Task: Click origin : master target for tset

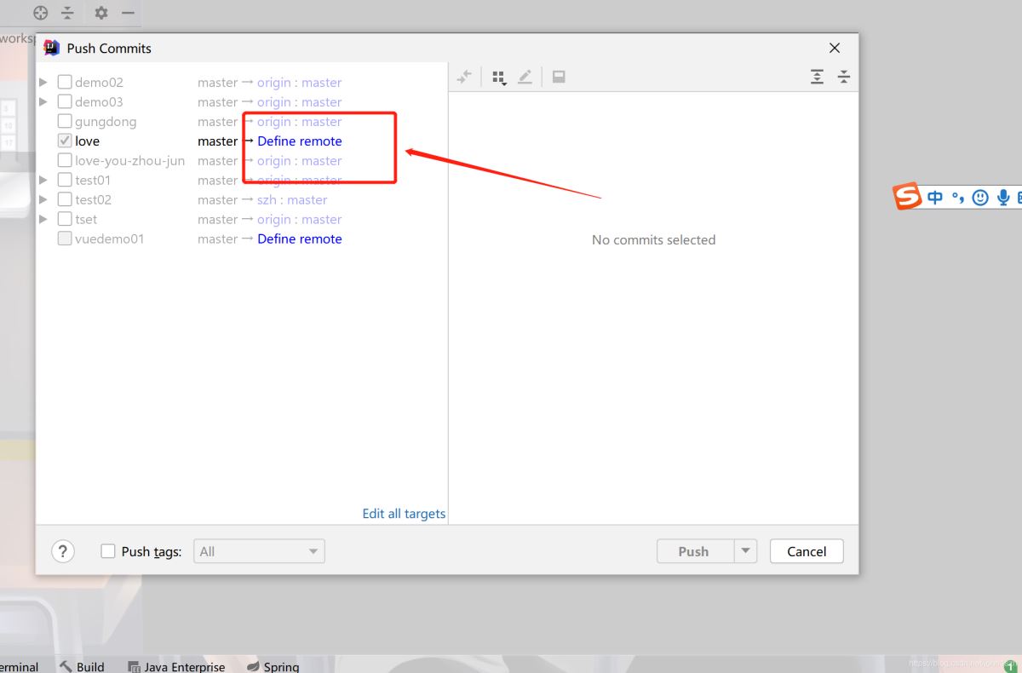Action: click(x=300, y=220)
